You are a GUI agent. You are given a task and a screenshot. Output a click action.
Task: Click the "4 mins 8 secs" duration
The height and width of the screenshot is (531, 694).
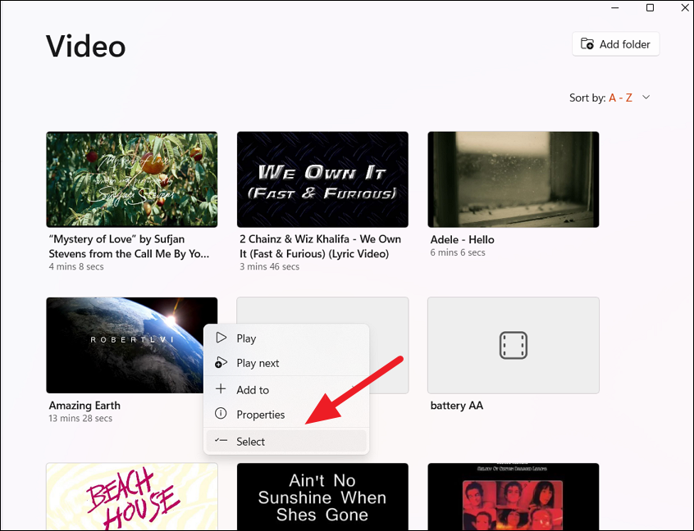76,266
